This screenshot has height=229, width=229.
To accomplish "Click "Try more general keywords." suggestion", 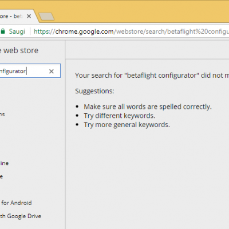I will click(127, 125).
